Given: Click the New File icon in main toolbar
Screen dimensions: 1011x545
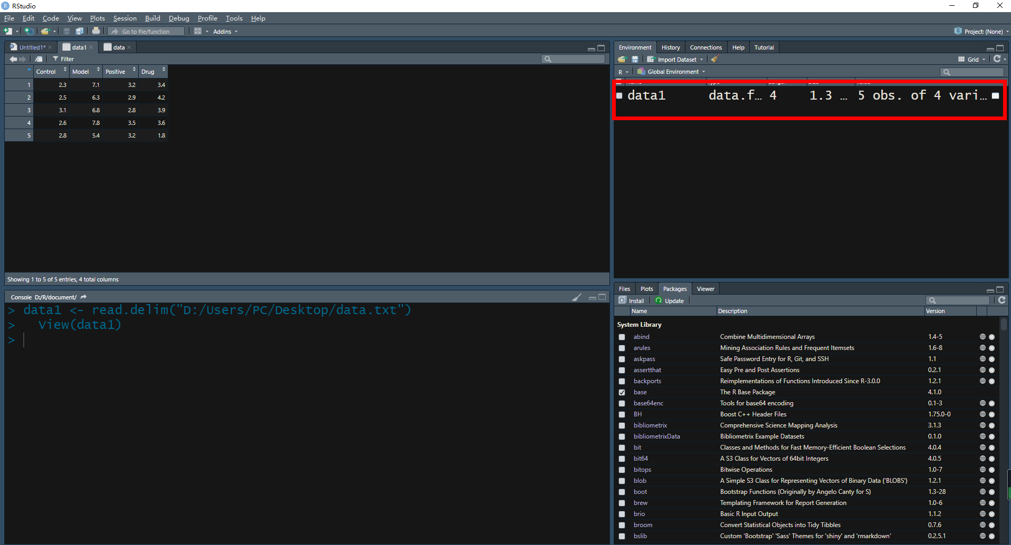Looking at the screenshot, I should [x=8, y=32].
